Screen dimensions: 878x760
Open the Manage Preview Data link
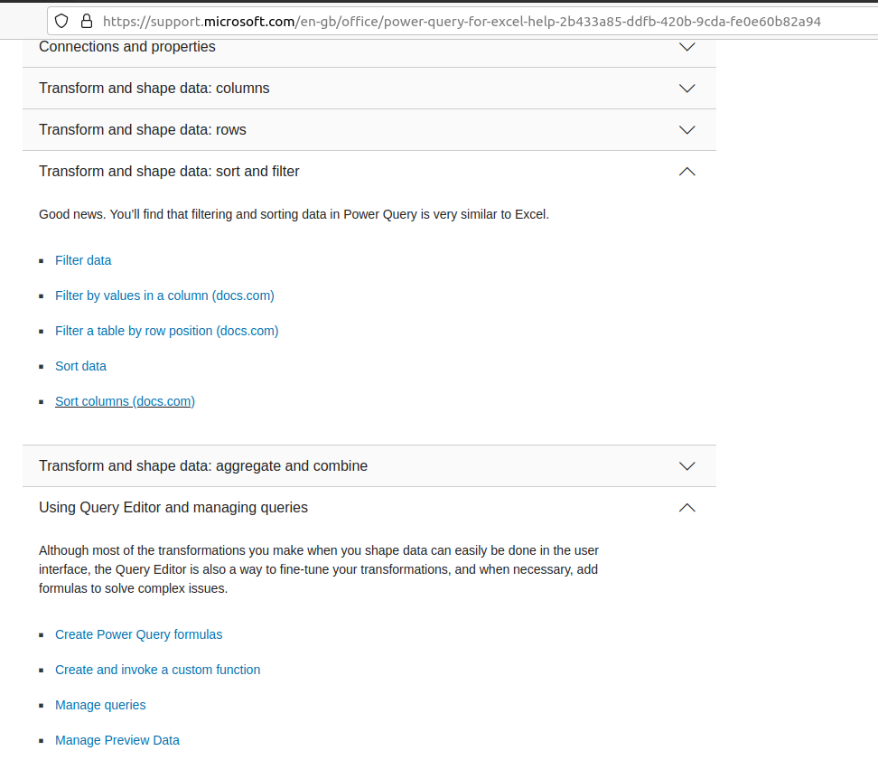(117, 740)
